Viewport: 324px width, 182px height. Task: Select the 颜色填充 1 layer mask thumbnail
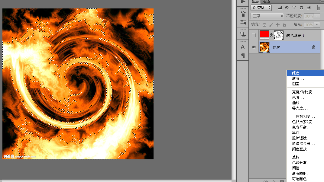[x=279, y=35]
